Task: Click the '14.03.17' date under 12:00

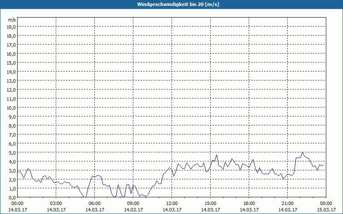Action: coord(172,210)
